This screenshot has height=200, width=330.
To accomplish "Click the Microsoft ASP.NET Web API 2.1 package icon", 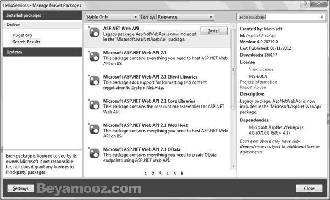I will [94, 57].
